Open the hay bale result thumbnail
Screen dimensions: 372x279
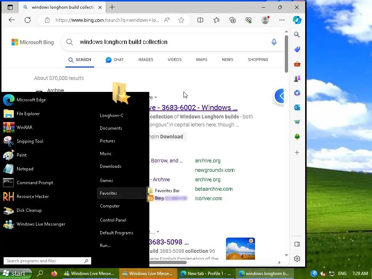240,248
